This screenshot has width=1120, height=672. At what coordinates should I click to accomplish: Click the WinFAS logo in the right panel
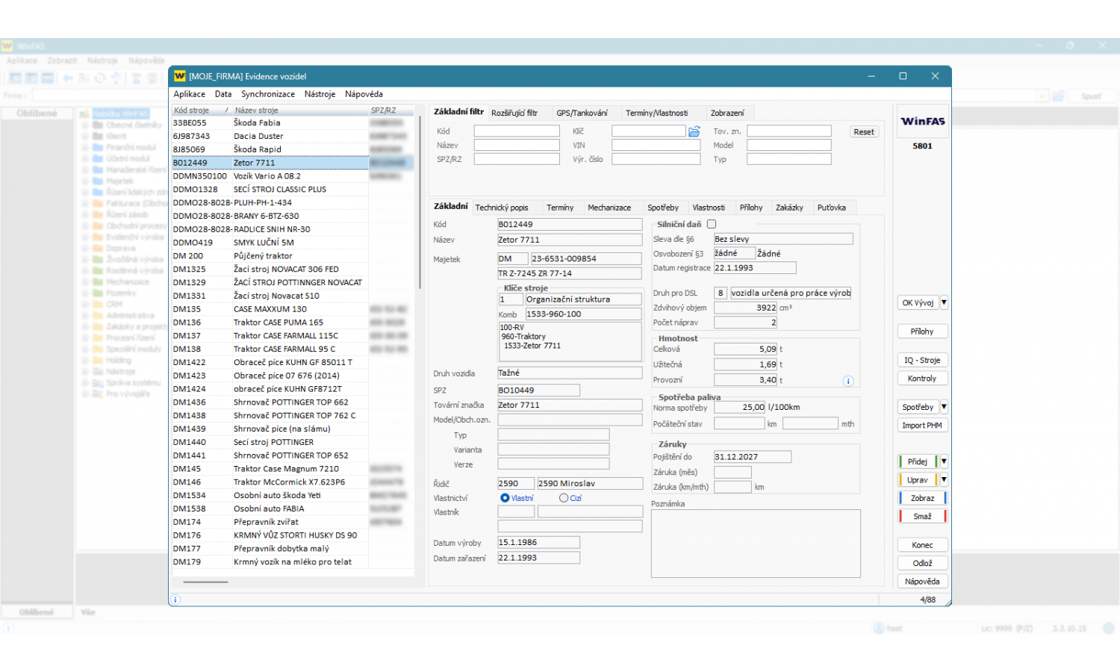(x=922, y=121)
